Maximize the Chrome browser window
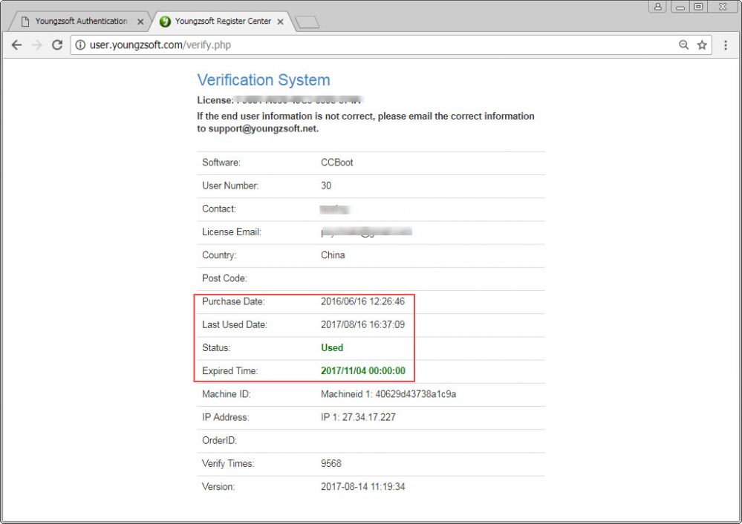 tap(698, 7)
